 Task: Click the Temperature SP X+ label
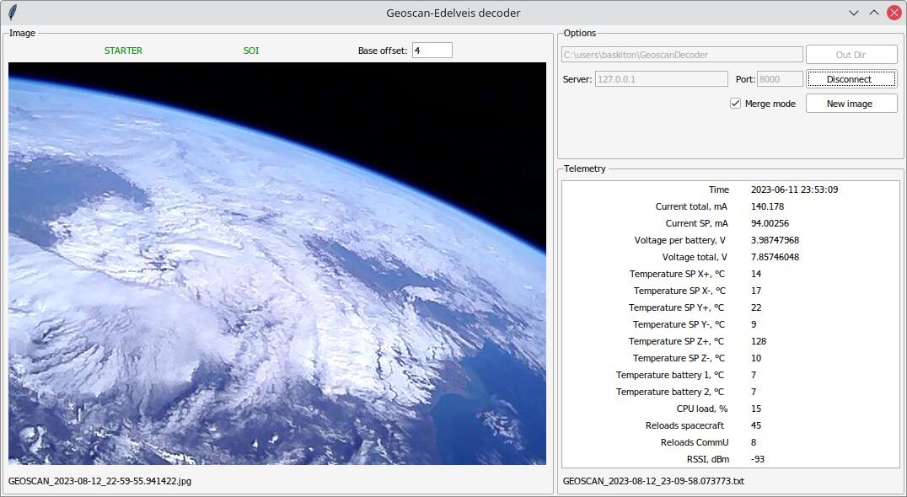677,274
